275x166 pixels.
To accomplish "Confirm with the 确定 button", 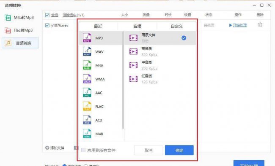I will [179, 150].
